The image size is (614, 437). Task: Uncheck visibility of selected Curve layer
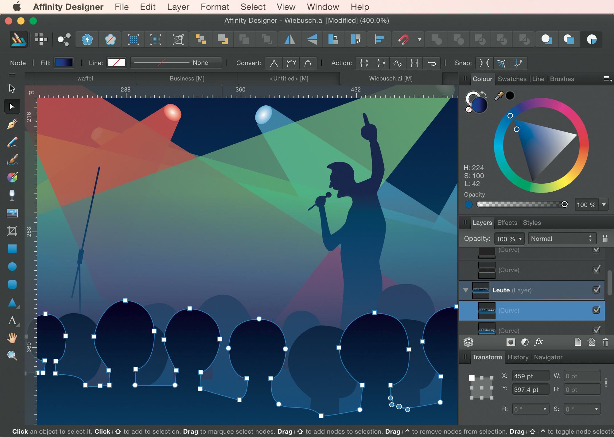(x=597, y=310)
